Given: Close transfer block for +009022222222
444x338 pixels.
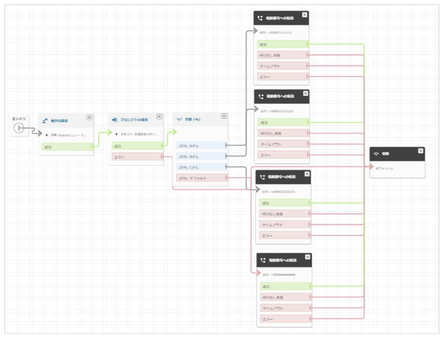Looking at the screenshot, I should [x=306, y=93].
